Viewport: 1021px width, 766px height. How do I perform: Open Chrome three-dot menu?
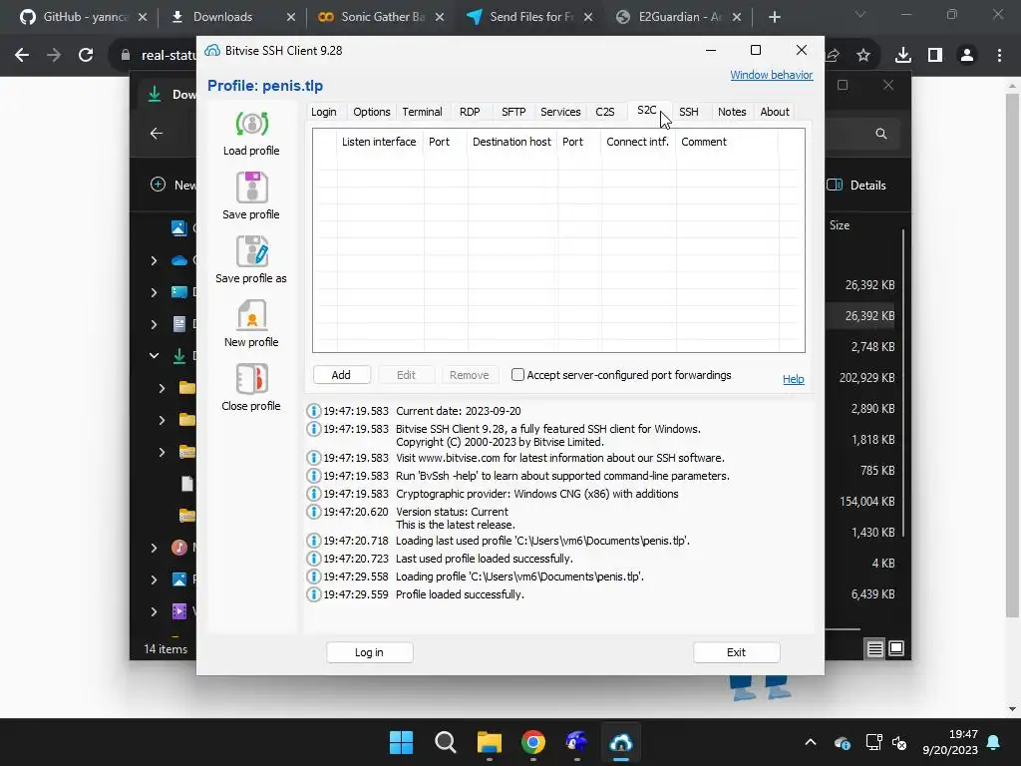click(x=999, y=55)
